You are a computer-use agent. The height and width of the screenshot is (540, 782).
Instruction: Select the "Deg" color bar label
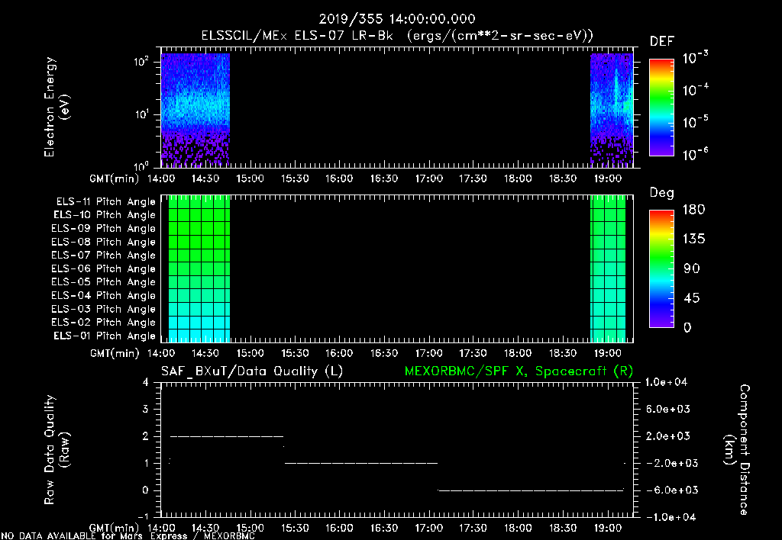click(x=662, y=193)
